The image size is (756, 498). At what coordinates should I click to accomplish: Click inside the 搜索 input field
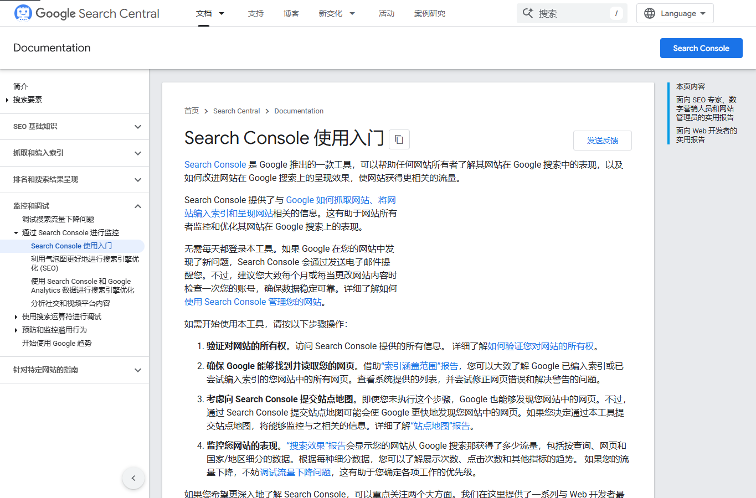(572, 13)
